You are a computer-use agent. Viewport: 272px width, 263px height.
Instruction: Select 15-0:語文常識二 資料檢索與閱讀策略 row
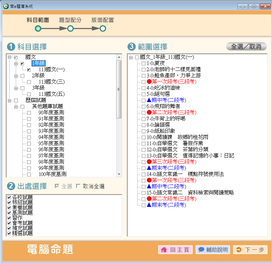pyautogui.click(x=190, y=193)
